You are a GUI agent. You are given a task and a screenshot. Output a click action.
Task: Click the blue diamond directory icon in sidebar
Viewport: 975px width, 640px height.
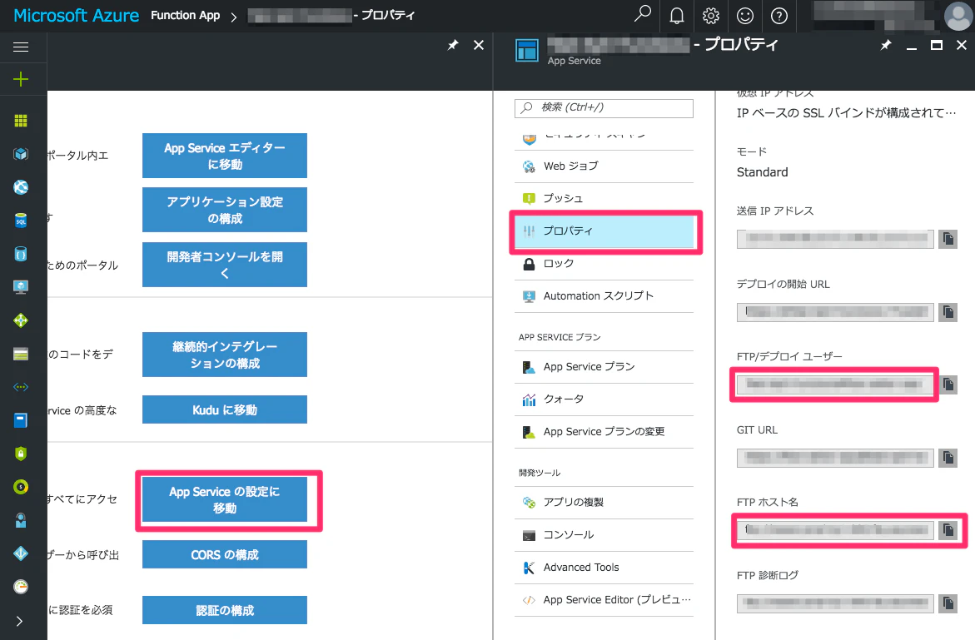21,553
